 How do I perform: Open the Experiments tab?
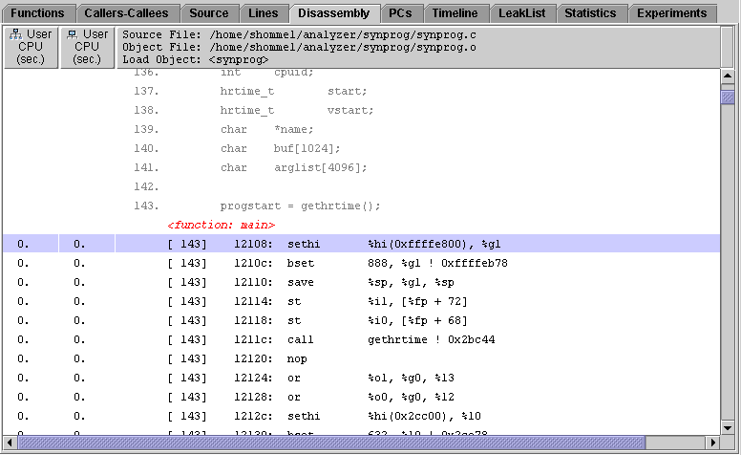pos(672,13)
